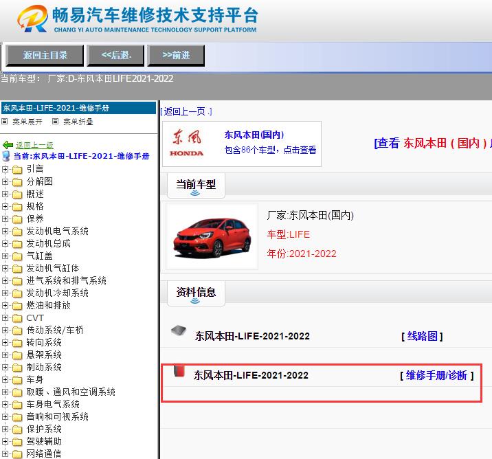Click the 返回上一级 link in sidebar
Image resolution: width=492 pixels, height=459 pixels.
tap(34, 145)
